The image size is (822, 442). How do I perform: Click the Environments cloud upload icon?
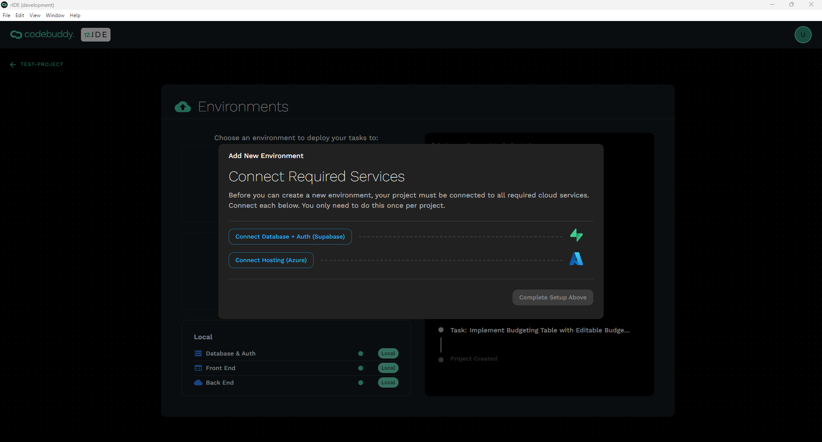183,107
